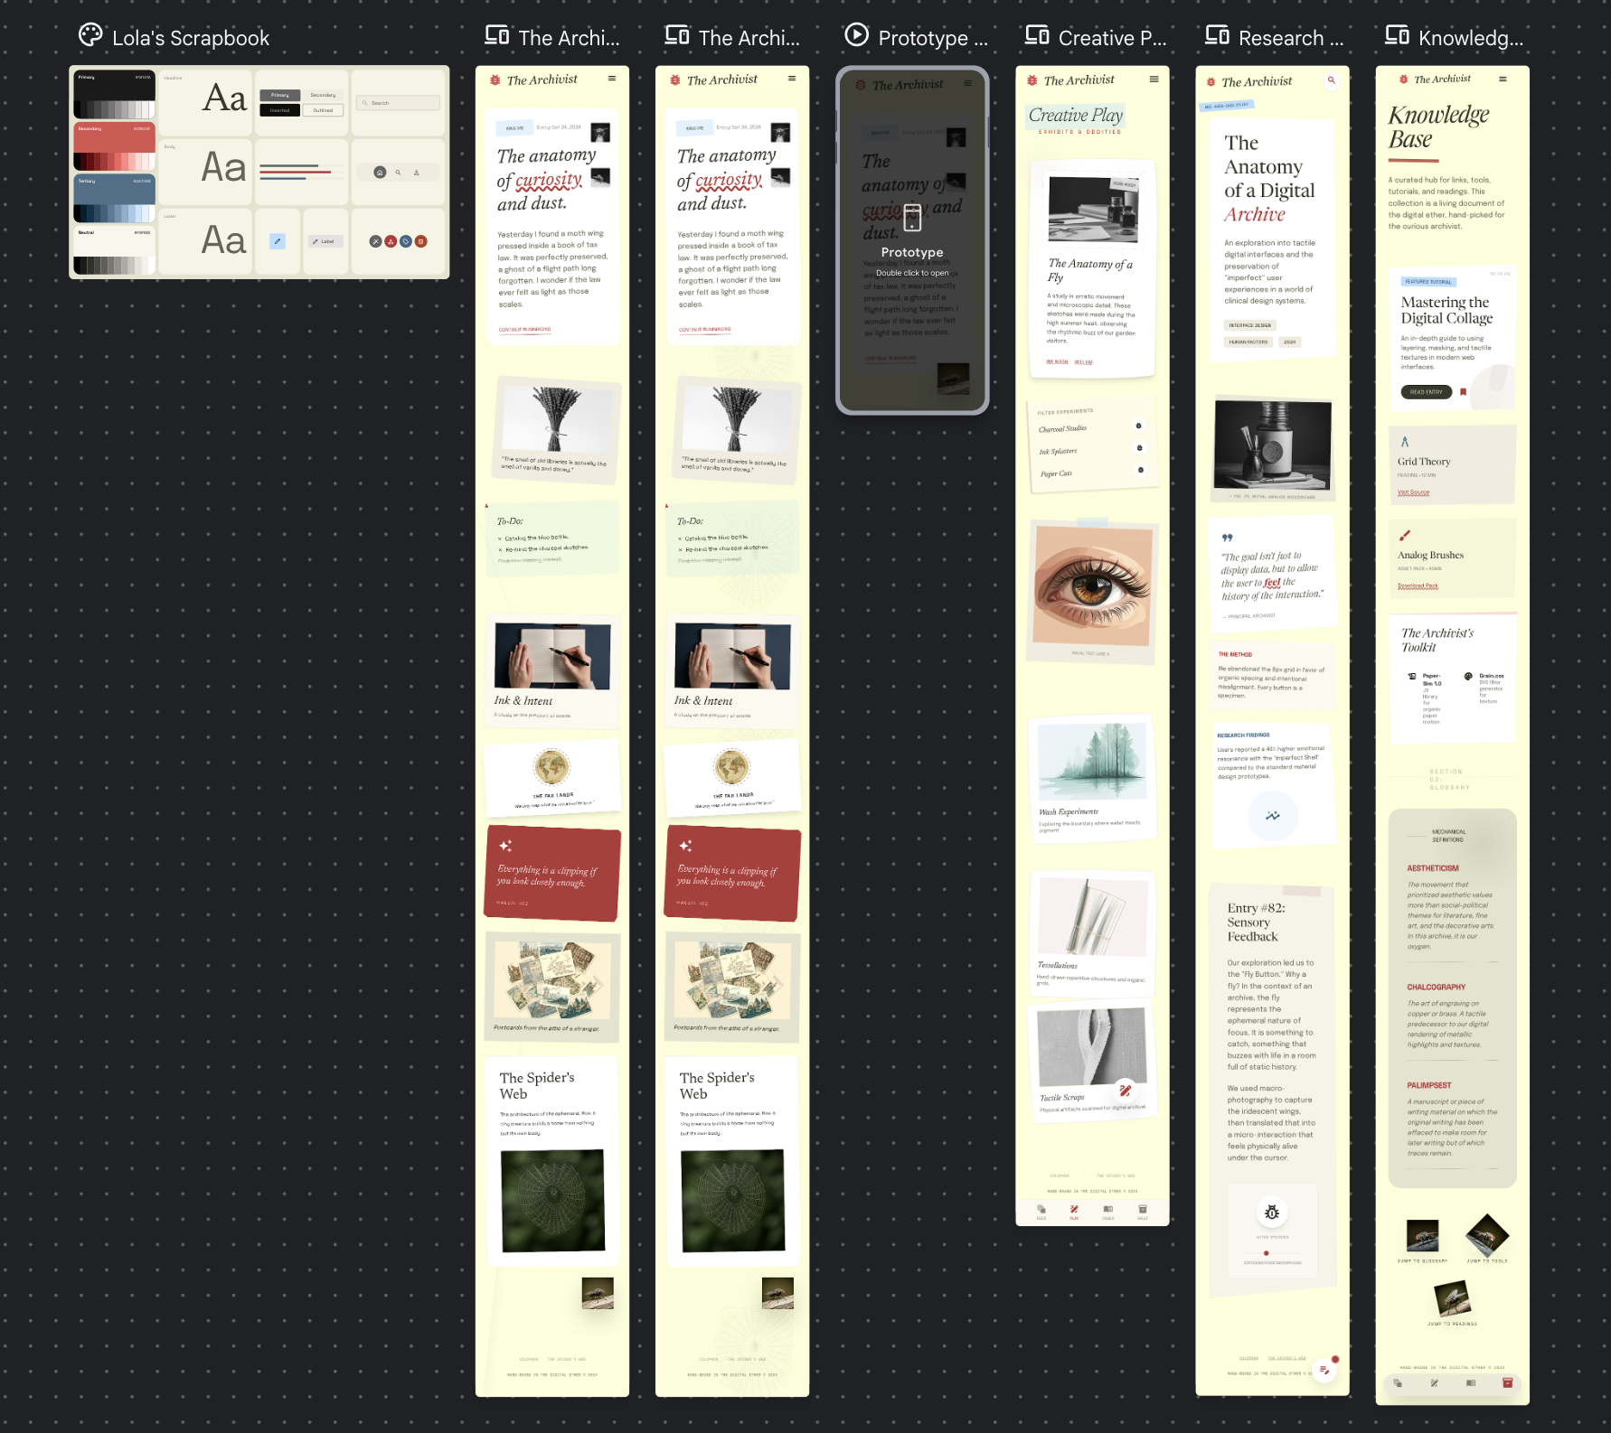Click the red archive icon in Knowledge Base nav
The image size is (1611, 1433).
pos(1507,1382)
